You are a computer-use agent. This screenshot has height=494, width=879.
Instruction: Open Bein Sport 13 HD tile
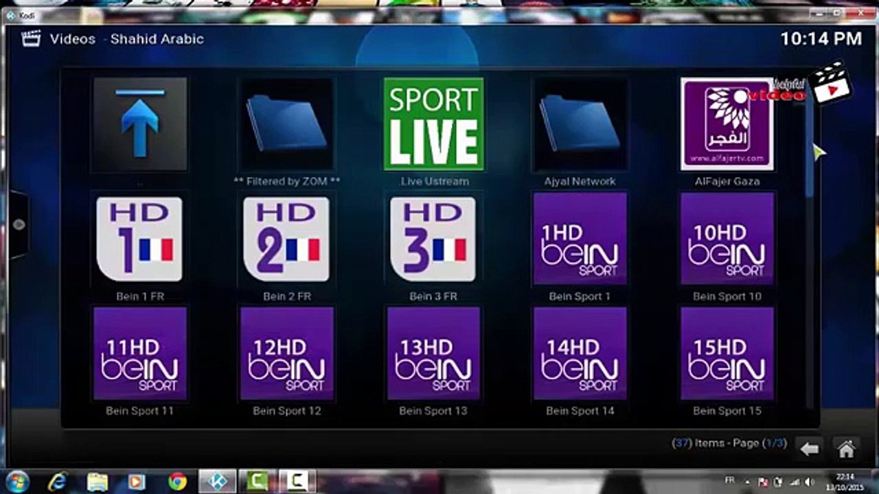click(x=433, y=353)
